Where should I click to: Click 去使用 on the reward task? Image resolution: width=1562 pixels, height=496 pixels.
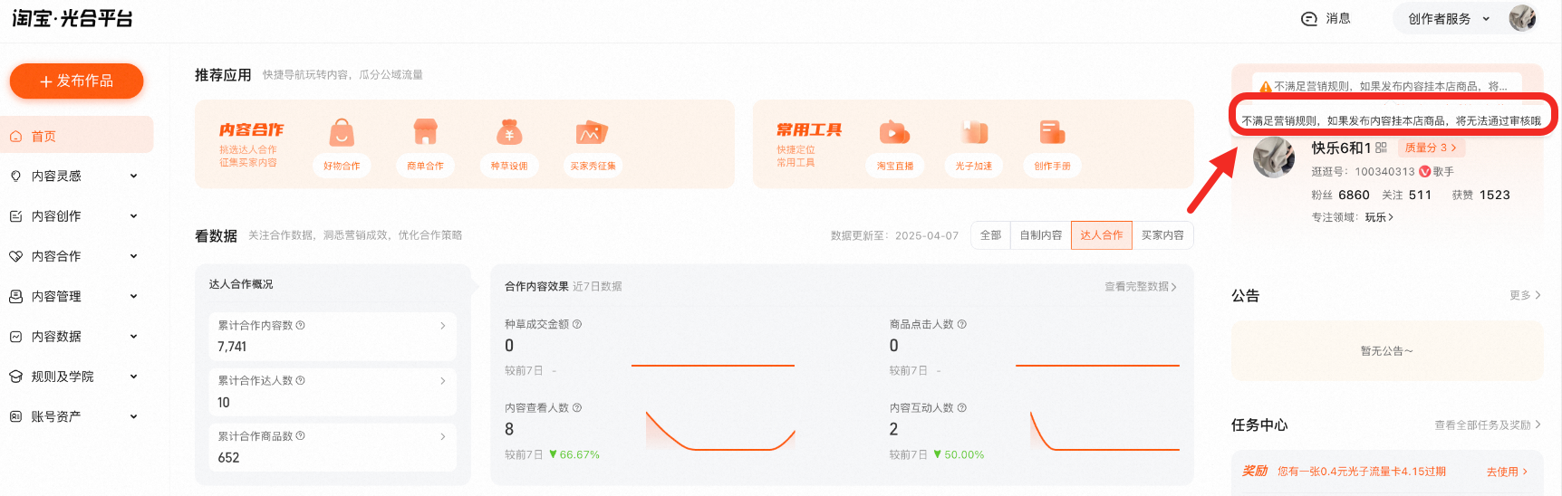pos(1507,472)
